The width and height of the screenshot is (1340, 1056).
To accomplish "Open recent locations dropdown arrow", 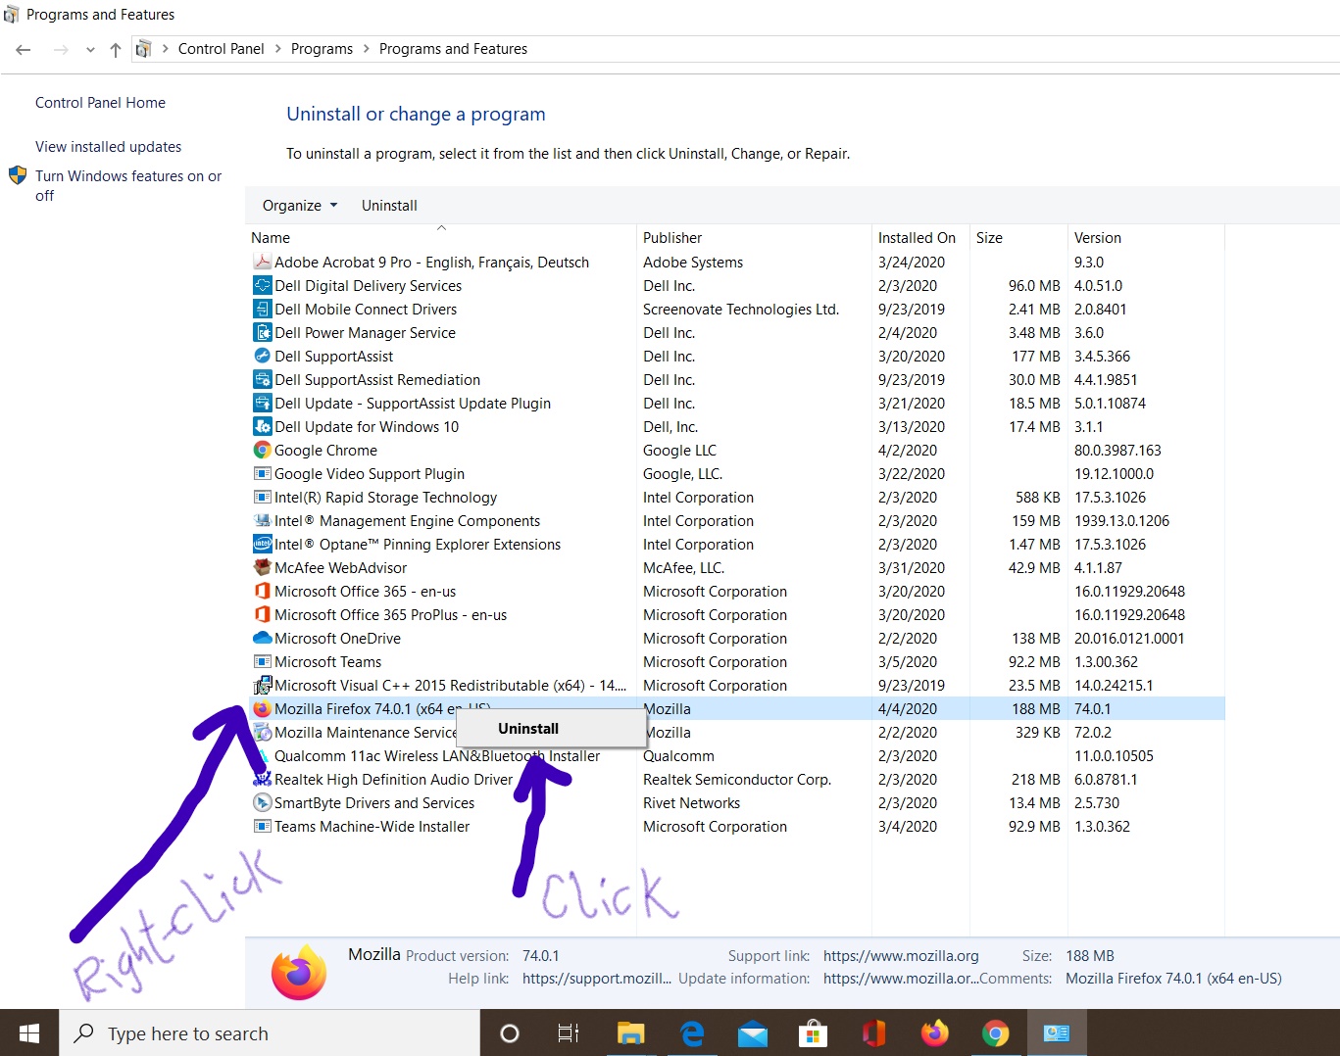I will coord(90,50).
